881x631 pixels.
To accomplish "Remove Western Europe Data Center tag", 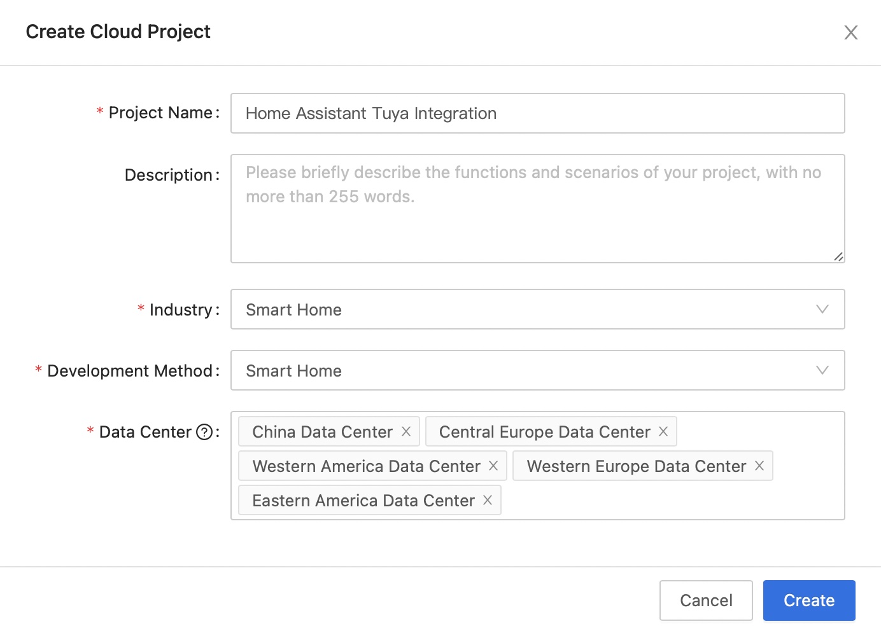I will 759,466.
